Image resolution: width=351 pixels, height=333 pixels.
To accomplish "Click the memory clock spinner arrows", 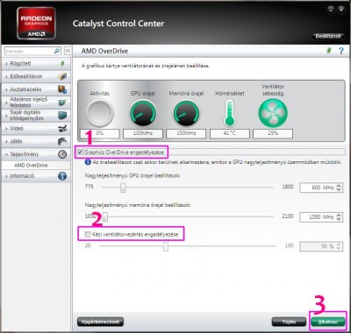I will [x=339, y=217].
